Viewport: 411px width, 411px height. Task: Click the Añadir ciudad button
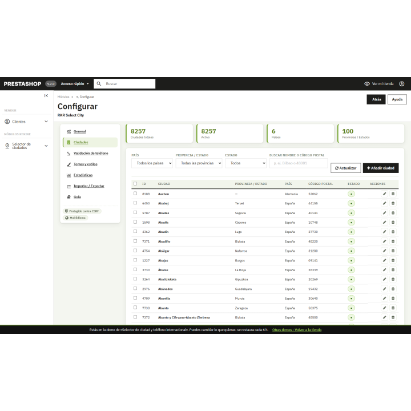tap(381, 168)
